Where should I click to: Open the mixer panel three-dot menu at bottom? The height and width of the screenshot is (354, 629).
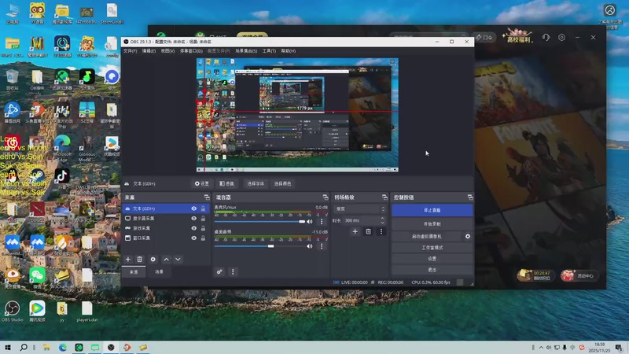point(233,271)
